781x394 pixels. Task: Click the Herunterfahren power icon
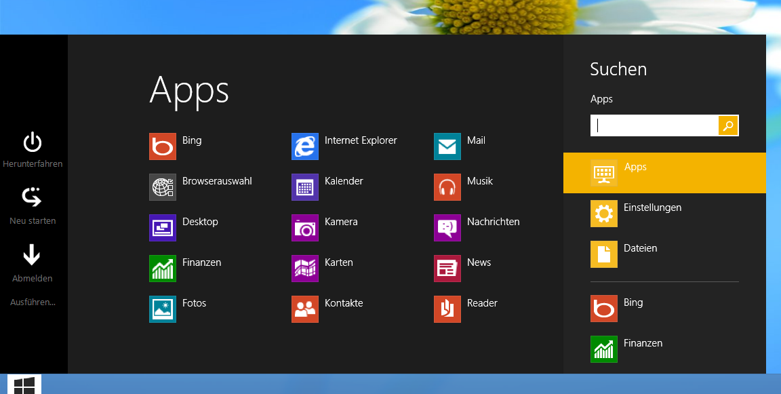[33, 142]
